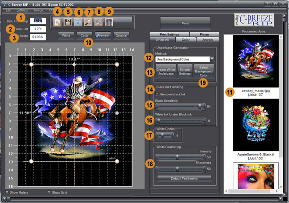
Task: Click the bottom window scrollbar left arrow
Action: (x=4, y=199)
